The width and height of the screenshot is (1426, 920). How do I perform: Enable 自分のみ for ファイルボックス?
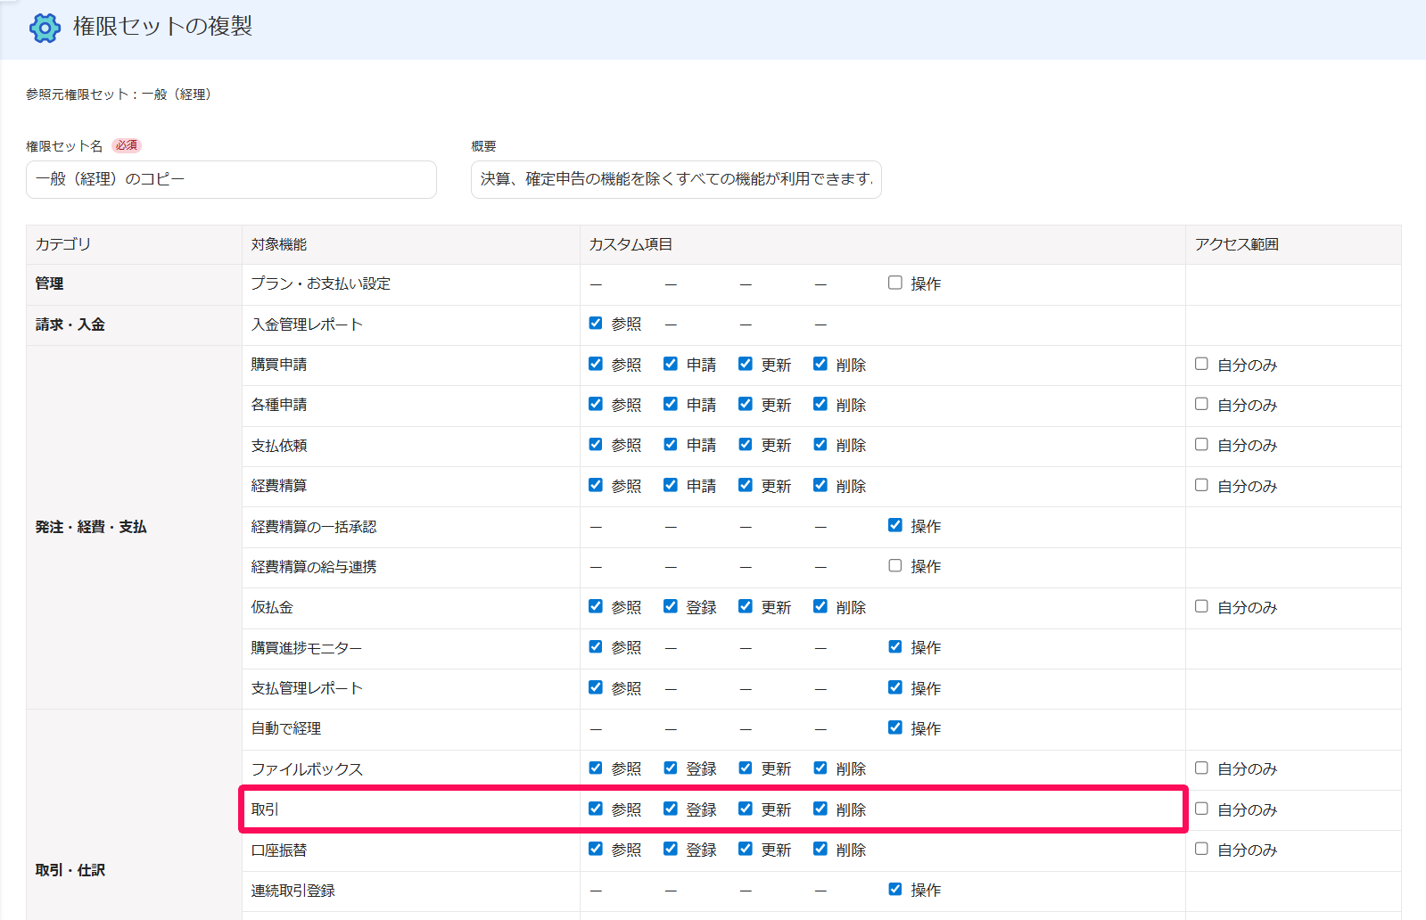coord(1202,768)
